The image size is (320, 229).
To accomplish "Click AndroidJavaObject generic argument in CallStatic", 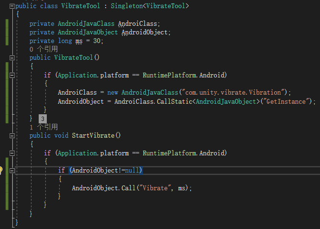I will [x=226, y=101].
